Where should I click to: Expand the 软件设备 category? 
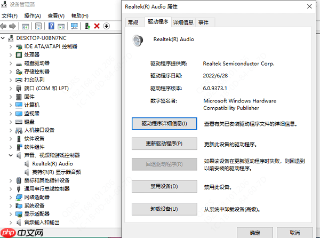[x=11, y=139]
